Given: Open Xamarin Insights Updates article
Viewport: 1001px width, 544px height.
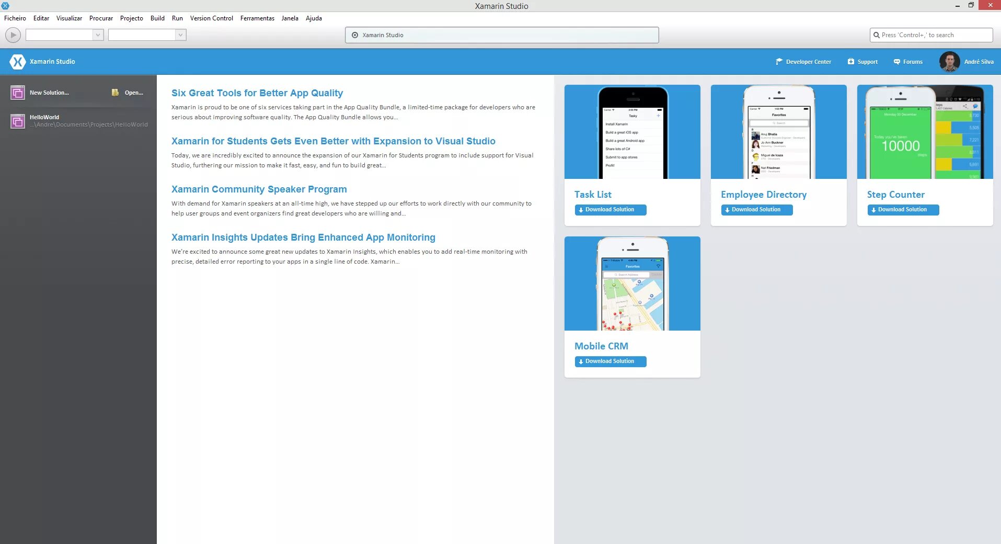Looking at the screenshot, I should coord(303,237).
